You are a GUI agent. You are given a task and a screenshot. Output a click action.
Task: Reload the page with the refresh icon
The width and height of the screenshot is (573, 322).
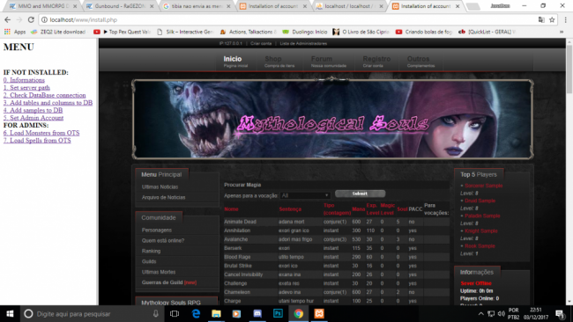point(31,19)
